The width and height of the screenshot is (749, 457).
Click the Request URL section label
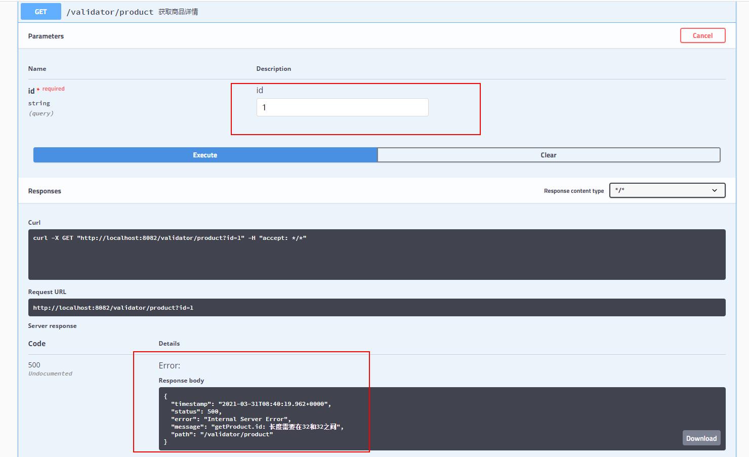47,292
